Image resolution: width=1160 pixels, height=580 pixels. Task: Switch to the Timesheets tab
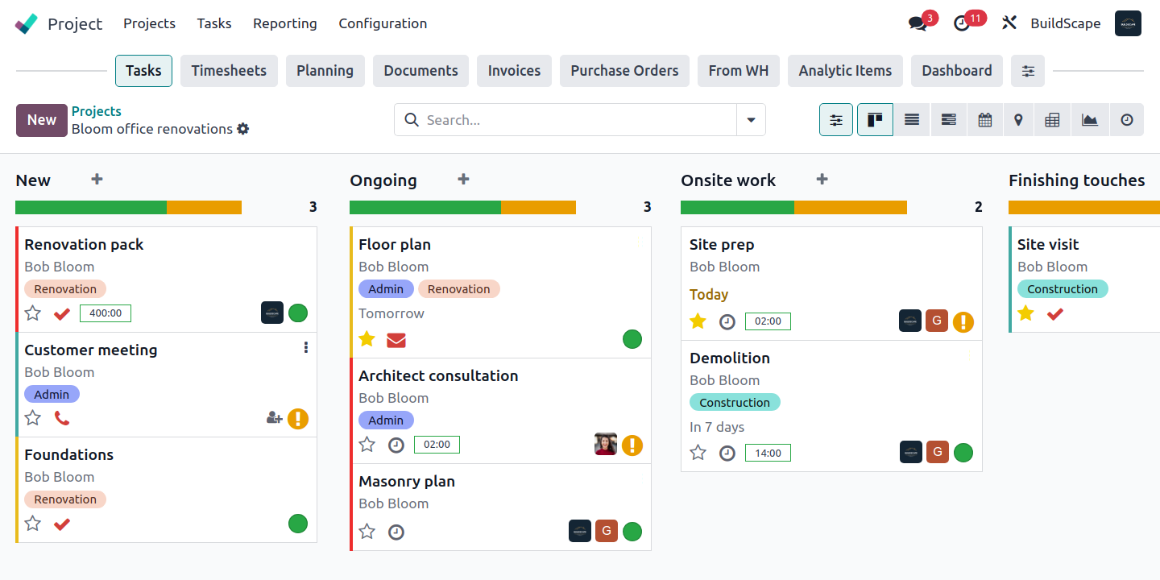click(229, 71)
